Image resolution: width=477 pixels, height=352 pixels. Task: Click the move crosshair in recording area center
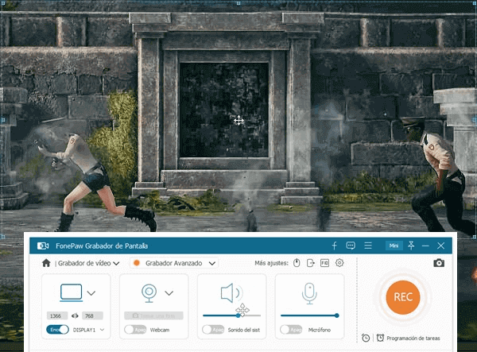coord(238,121)
